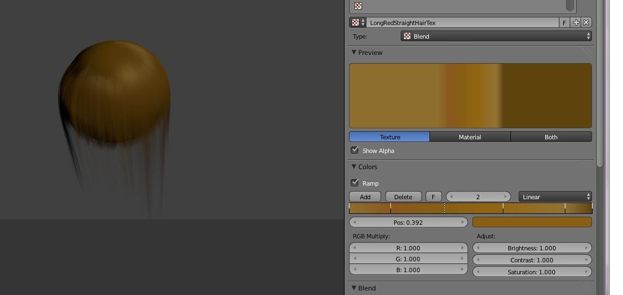This screenshot has height=295, width=623.
Task: Decrease active color stop index arrow
Action: 451,197
